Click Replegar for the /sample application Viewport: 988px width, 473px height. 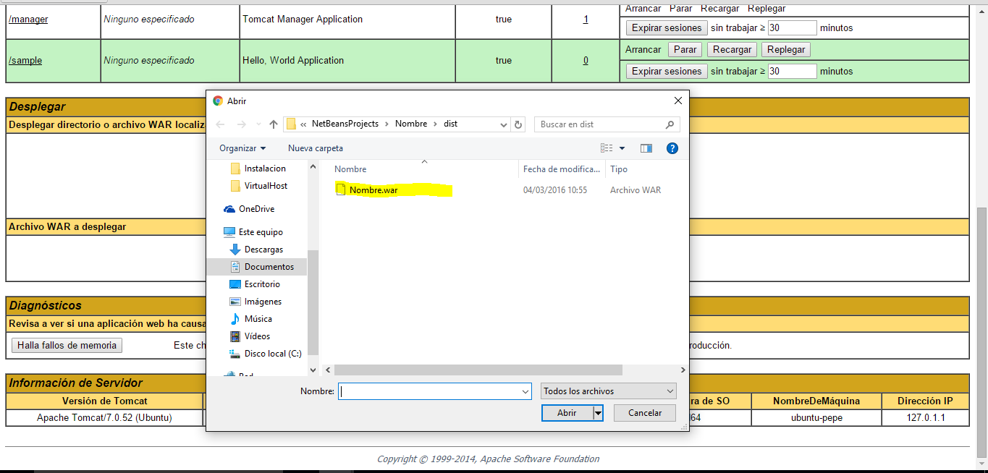pos(786,50)
